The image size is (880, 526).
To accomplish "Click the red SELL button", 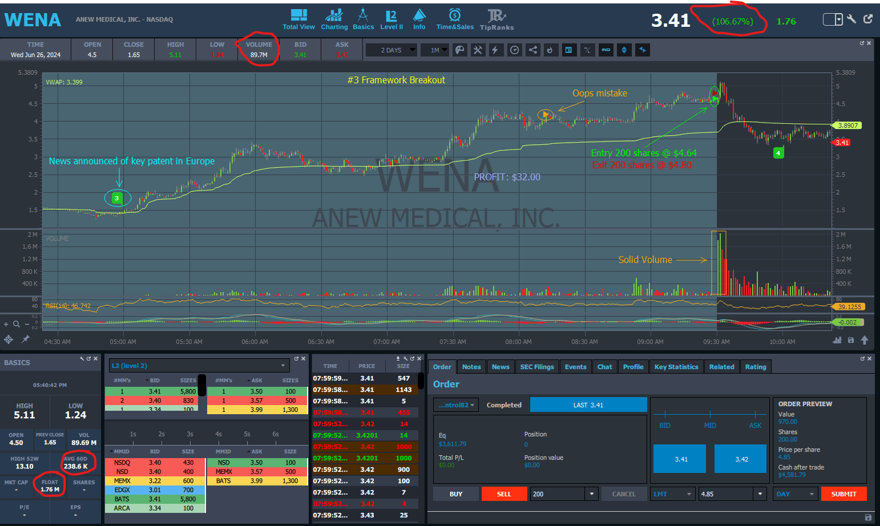I will point(504,494).
